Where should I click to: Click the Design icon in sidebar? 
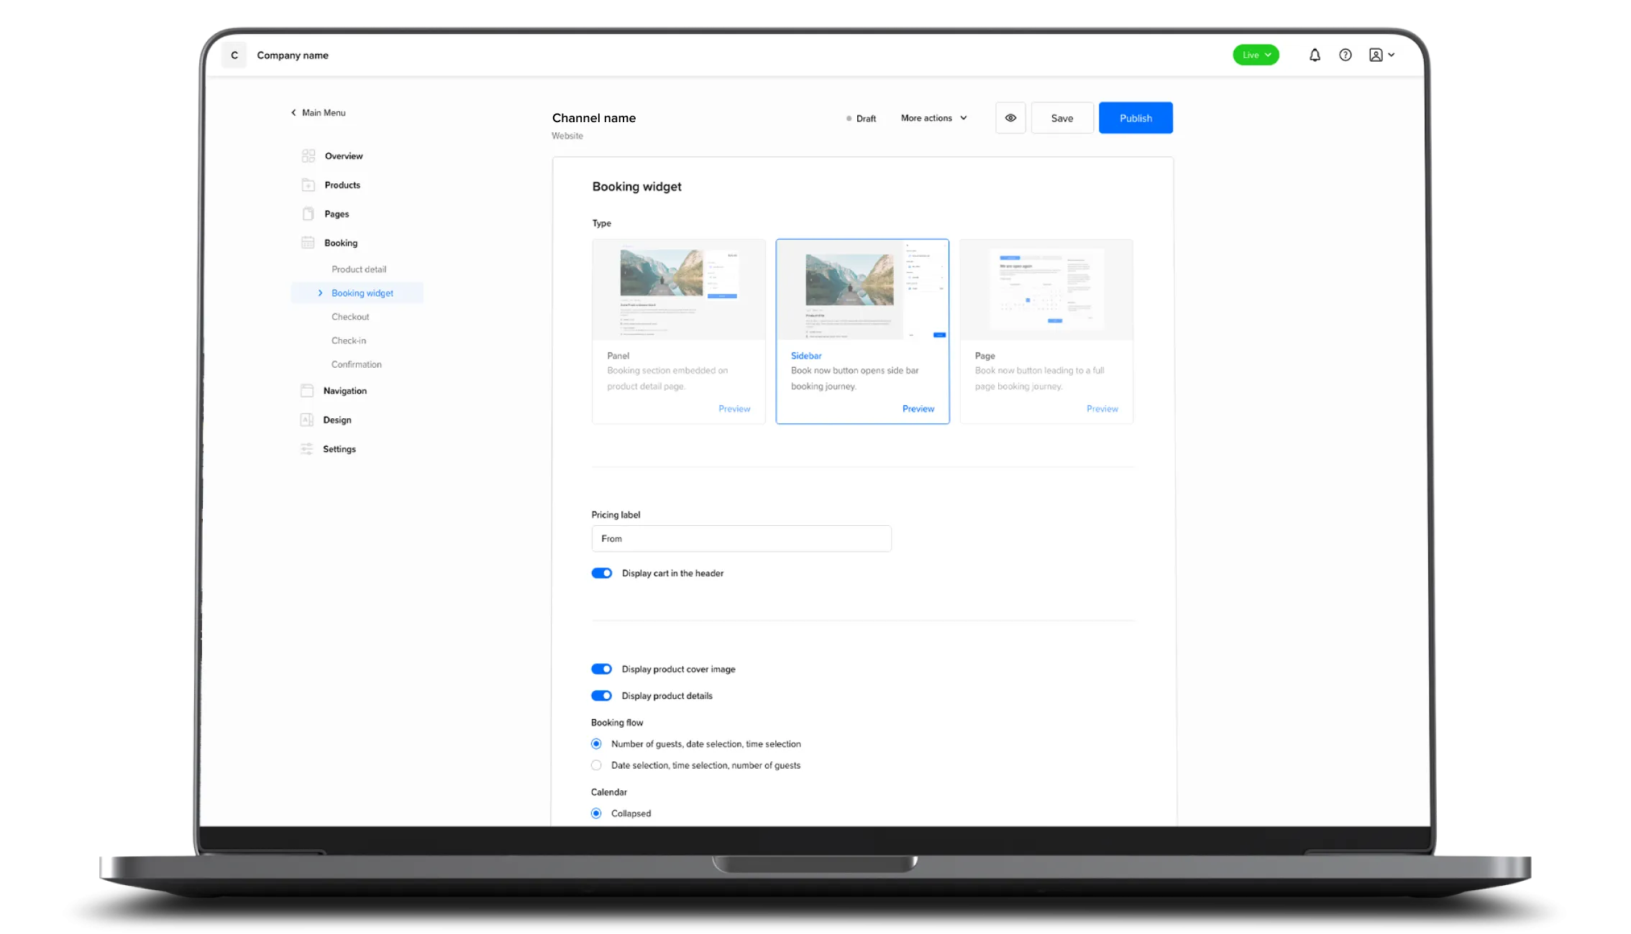coord(307,420)
